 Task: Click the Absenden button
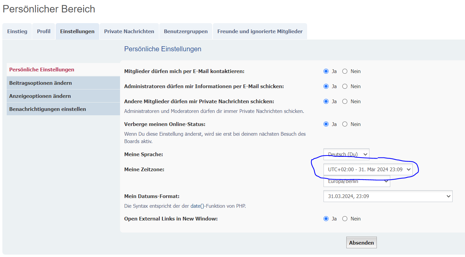pos(361,243)
